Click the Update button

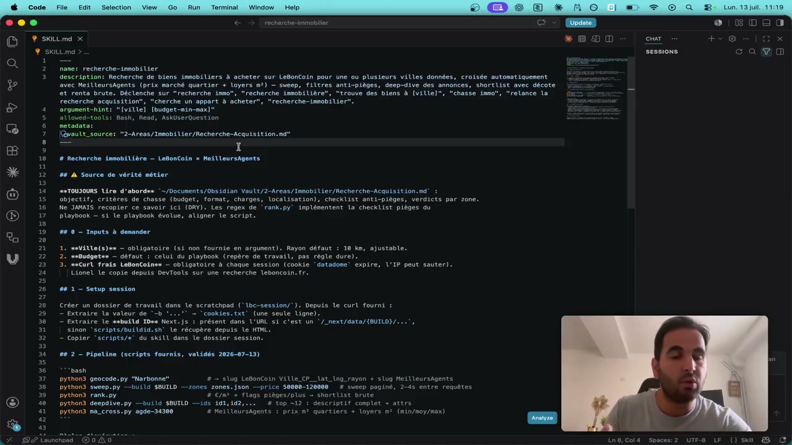point(580,23)
